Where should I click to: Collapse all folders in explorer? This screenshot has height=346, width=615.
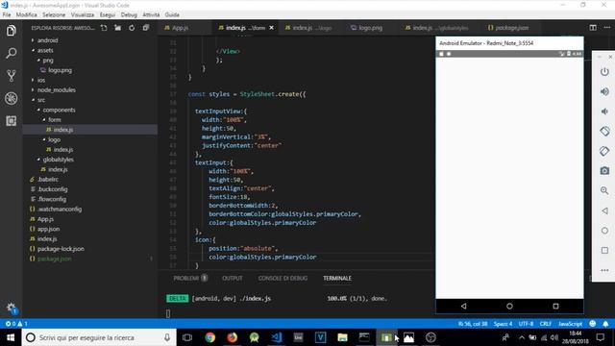(x=146, y=28)
